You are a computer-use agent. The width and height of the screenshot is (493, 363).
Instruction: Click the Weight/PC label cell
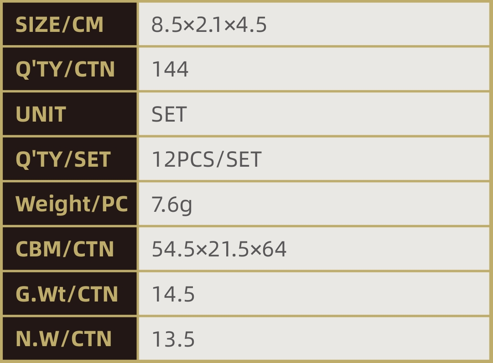point(71,204)
